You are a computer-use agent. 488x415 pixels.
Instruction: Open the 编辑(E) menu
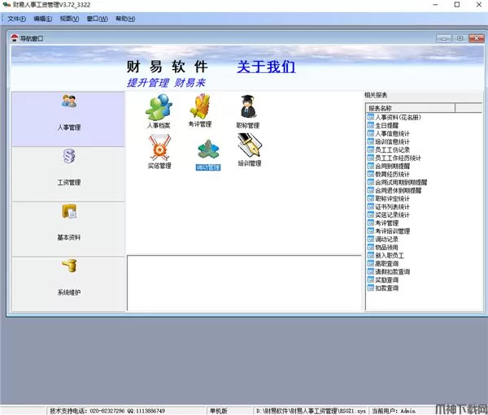(x=42, y=19)
